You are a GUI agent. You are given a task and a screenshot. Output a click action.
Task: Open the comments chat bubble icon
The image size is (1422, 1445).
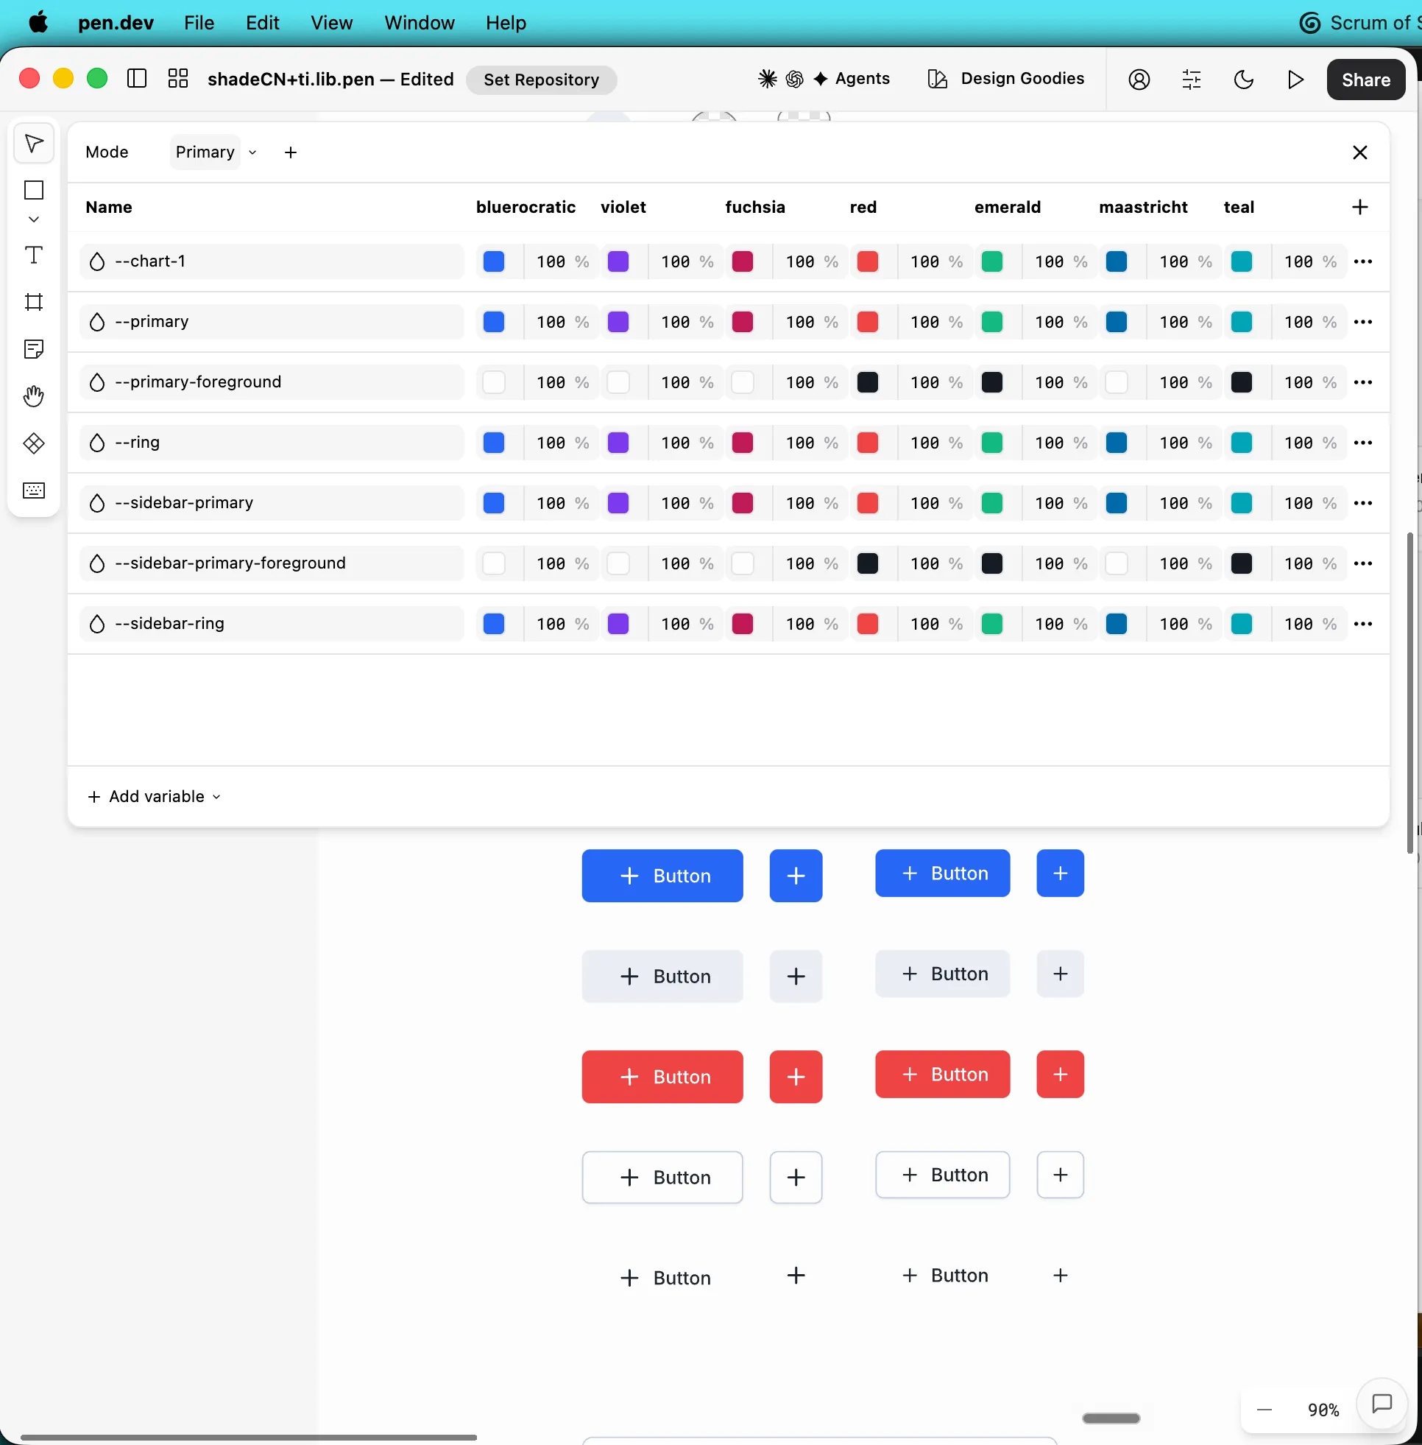coord(1382,1404)
